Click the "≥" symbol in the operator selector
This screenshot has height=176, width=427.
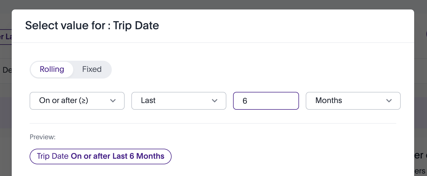tap(83, 101)
